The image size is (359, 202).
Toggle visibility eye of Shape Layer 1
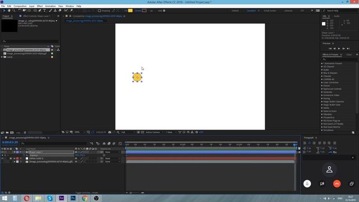click(x=2, y=152)
